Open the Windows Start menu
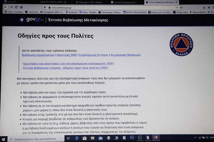 3,139
